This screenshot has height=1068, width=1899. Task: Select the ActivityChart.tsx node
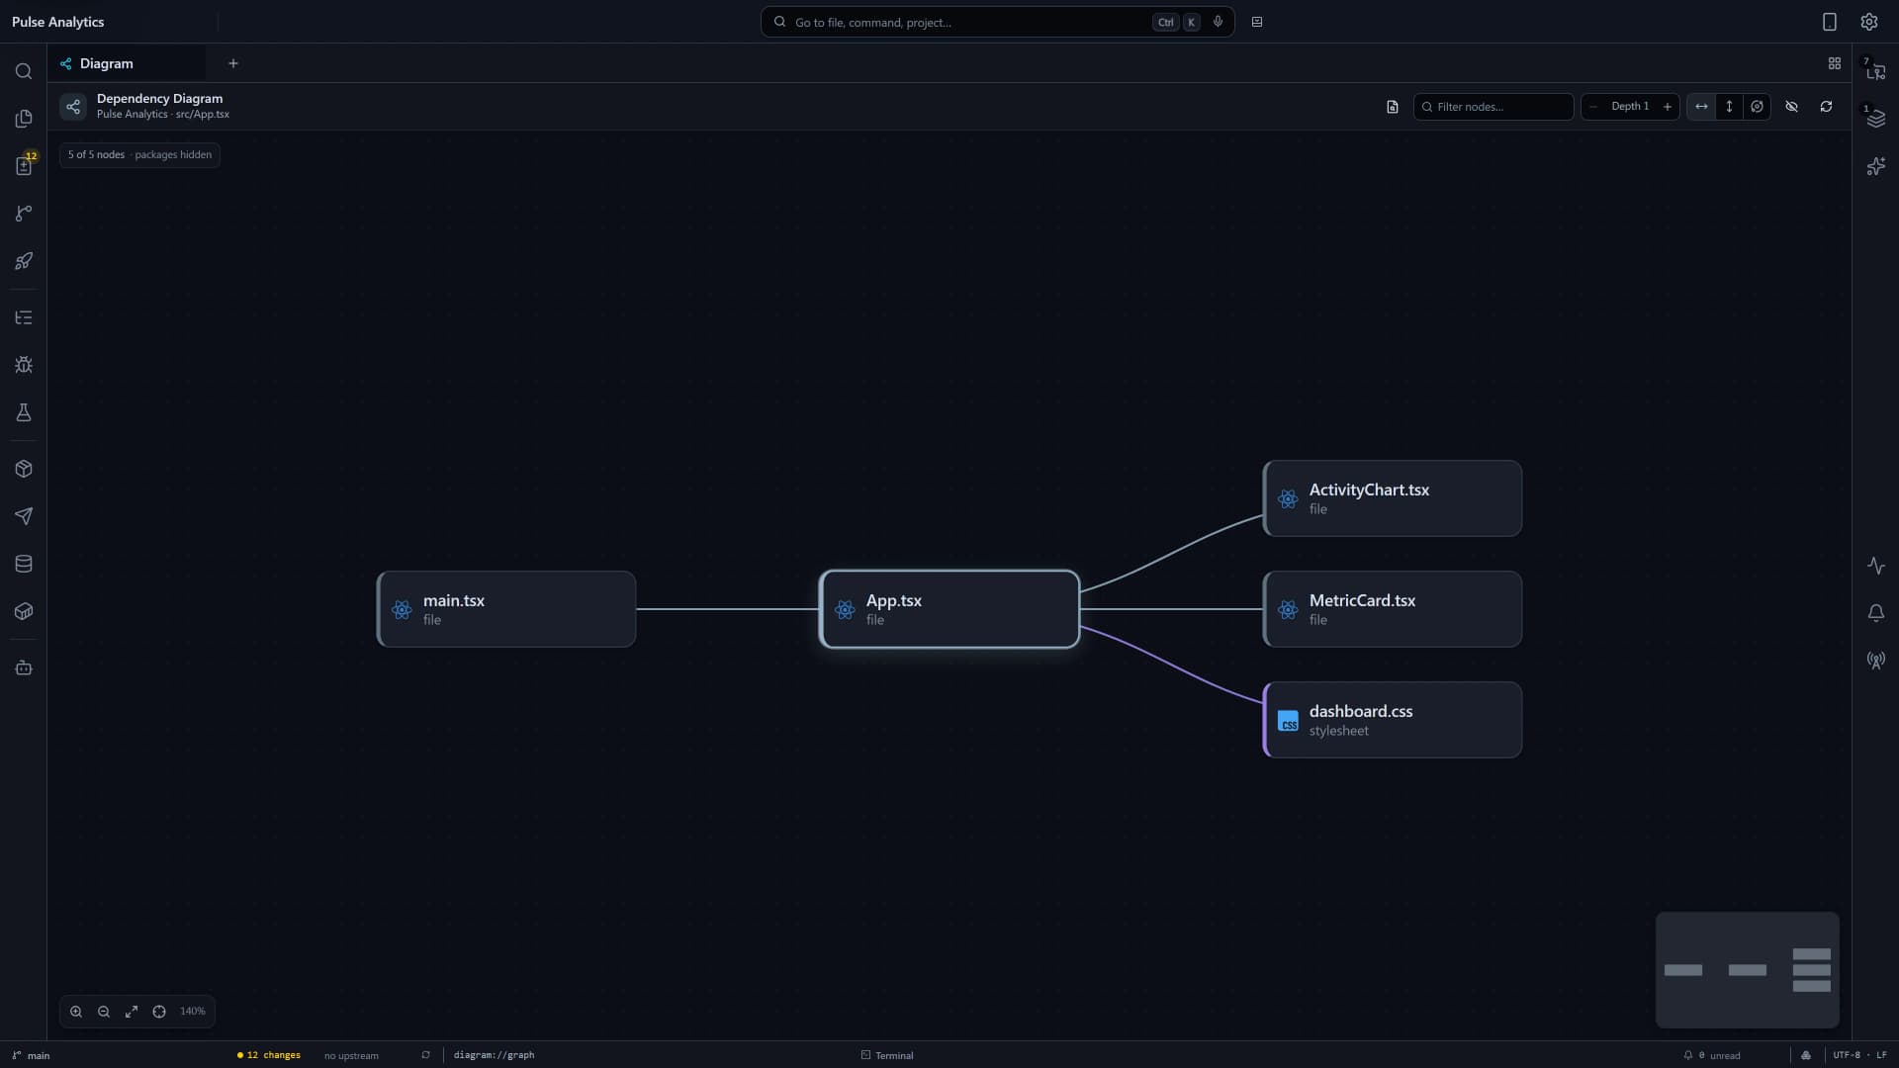point(1393,498)
